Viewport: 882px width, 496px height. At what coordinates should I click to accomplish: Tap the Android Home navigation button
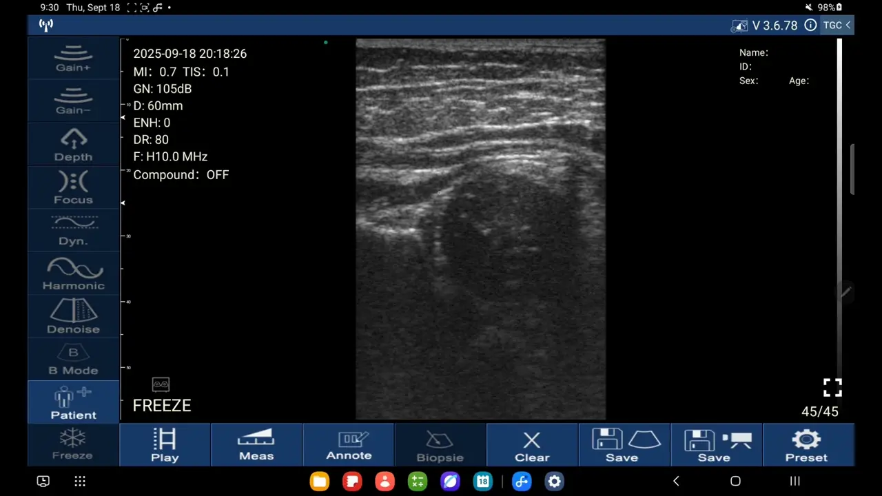pos(735,482)
